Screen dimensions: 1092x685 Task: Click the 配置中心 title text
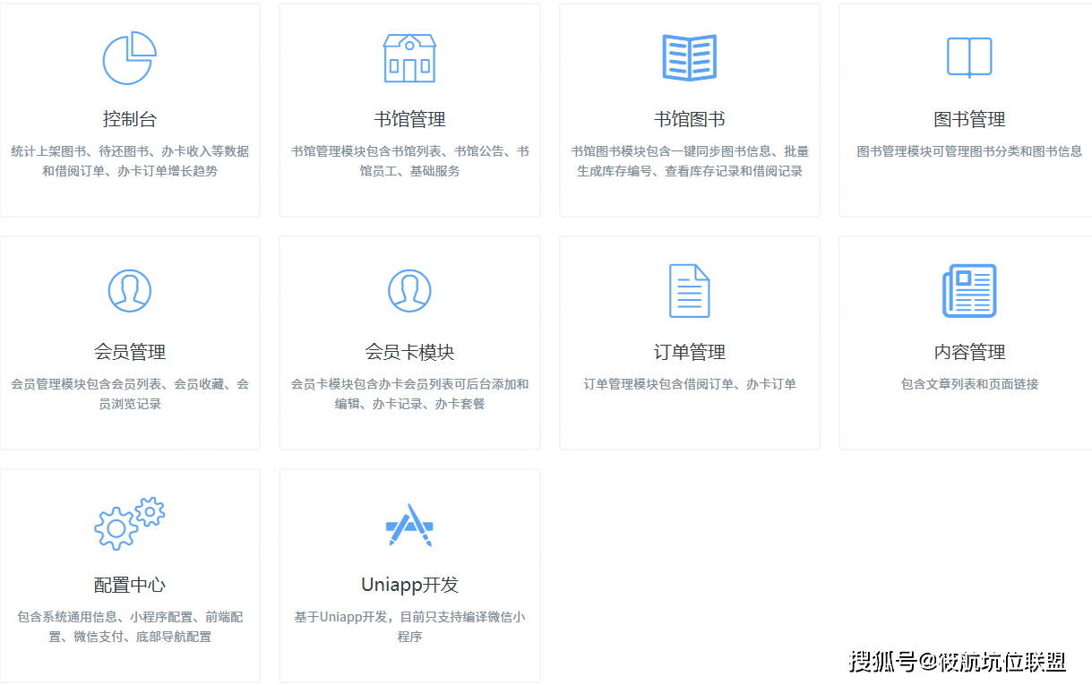(x=130, y=586)
